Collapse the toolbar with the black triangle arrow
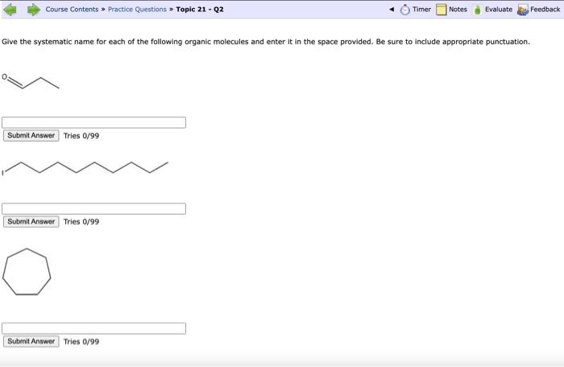This screenshot has width=564, height=367. (392, 10)
